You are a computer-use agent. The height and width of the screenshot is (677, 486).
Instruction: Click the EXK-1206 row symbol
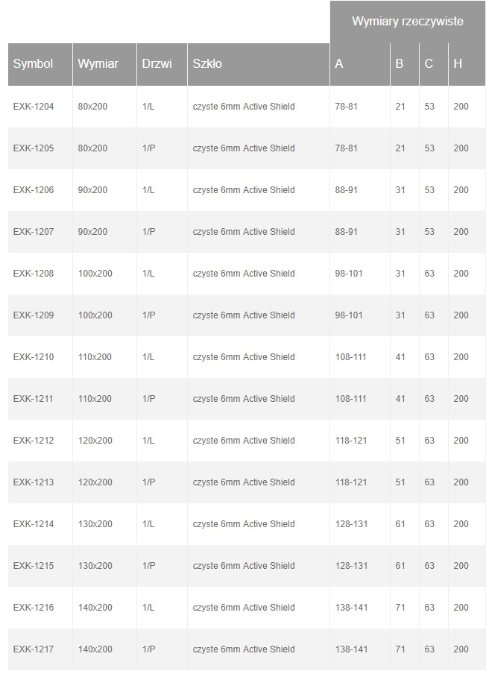[x=34, y=190]
